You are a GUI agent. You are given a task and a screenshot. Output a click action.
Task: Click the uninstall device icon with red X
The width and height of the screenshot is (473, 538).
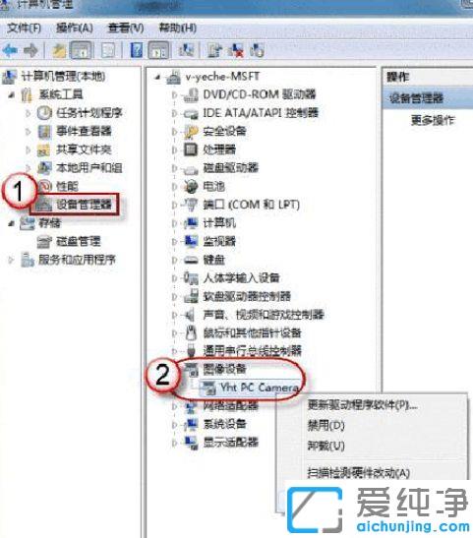click(x=236, y=50)
